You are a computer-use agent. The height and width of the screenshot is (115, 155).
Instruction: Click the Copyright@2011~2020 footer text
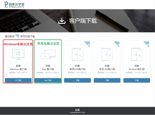coord(77,112)
